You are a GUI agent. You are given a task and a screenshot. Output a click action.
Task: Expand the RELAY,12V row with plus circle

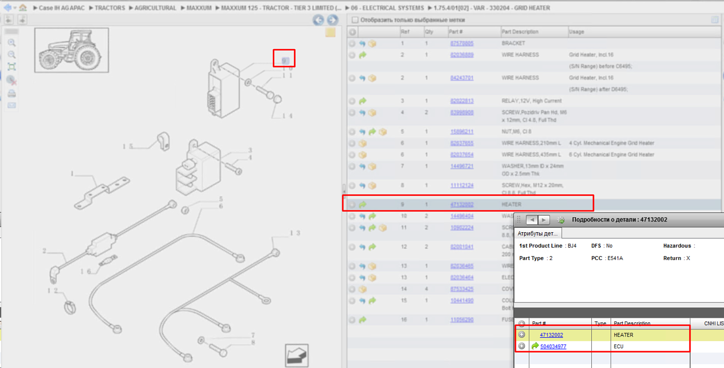click(352, 101)
